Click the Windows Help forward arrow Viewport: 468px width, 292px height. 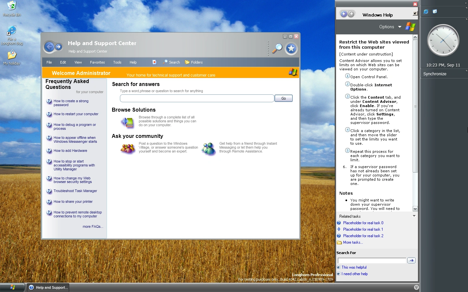(351, 14)
